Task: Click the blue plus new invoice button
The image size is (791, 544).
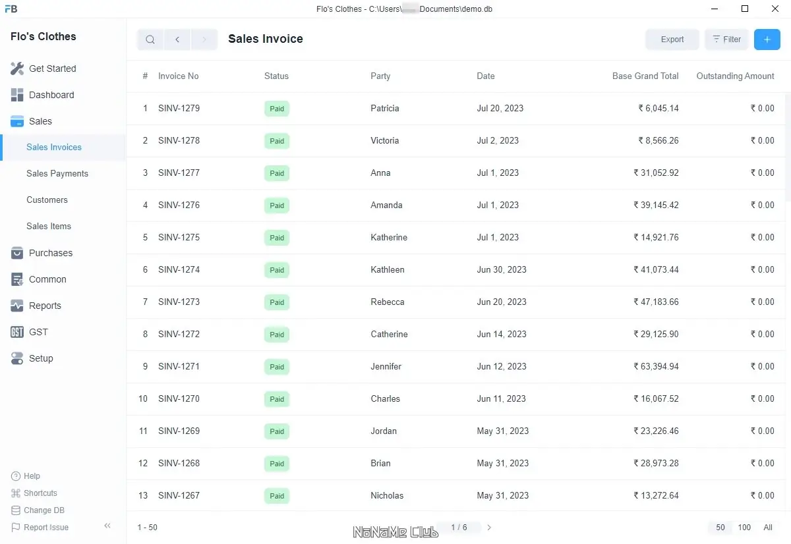Action: [767, 40]
